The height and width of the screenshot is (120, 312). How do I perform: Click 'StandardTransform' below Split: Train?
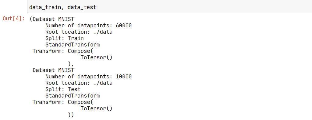[x=73, y=45]
